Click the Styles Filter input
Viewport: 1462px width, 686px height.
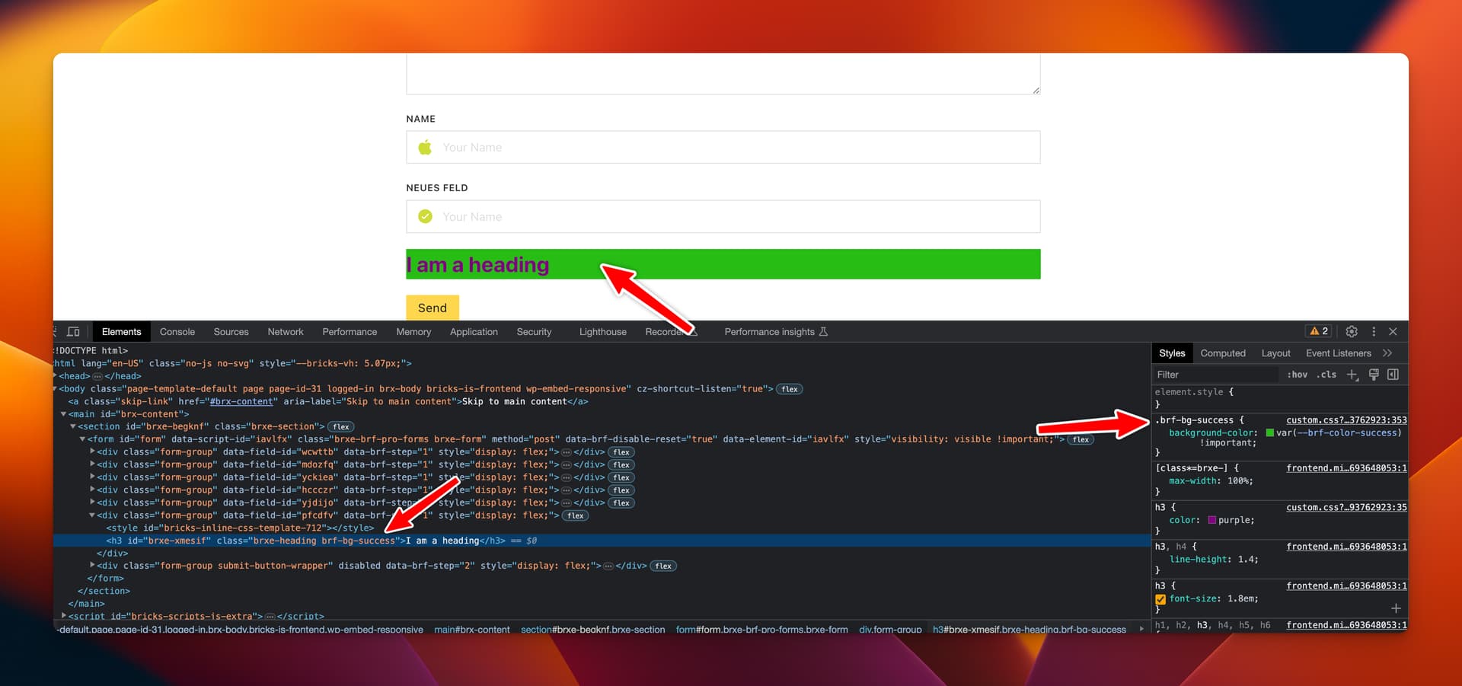[1216, 375]
